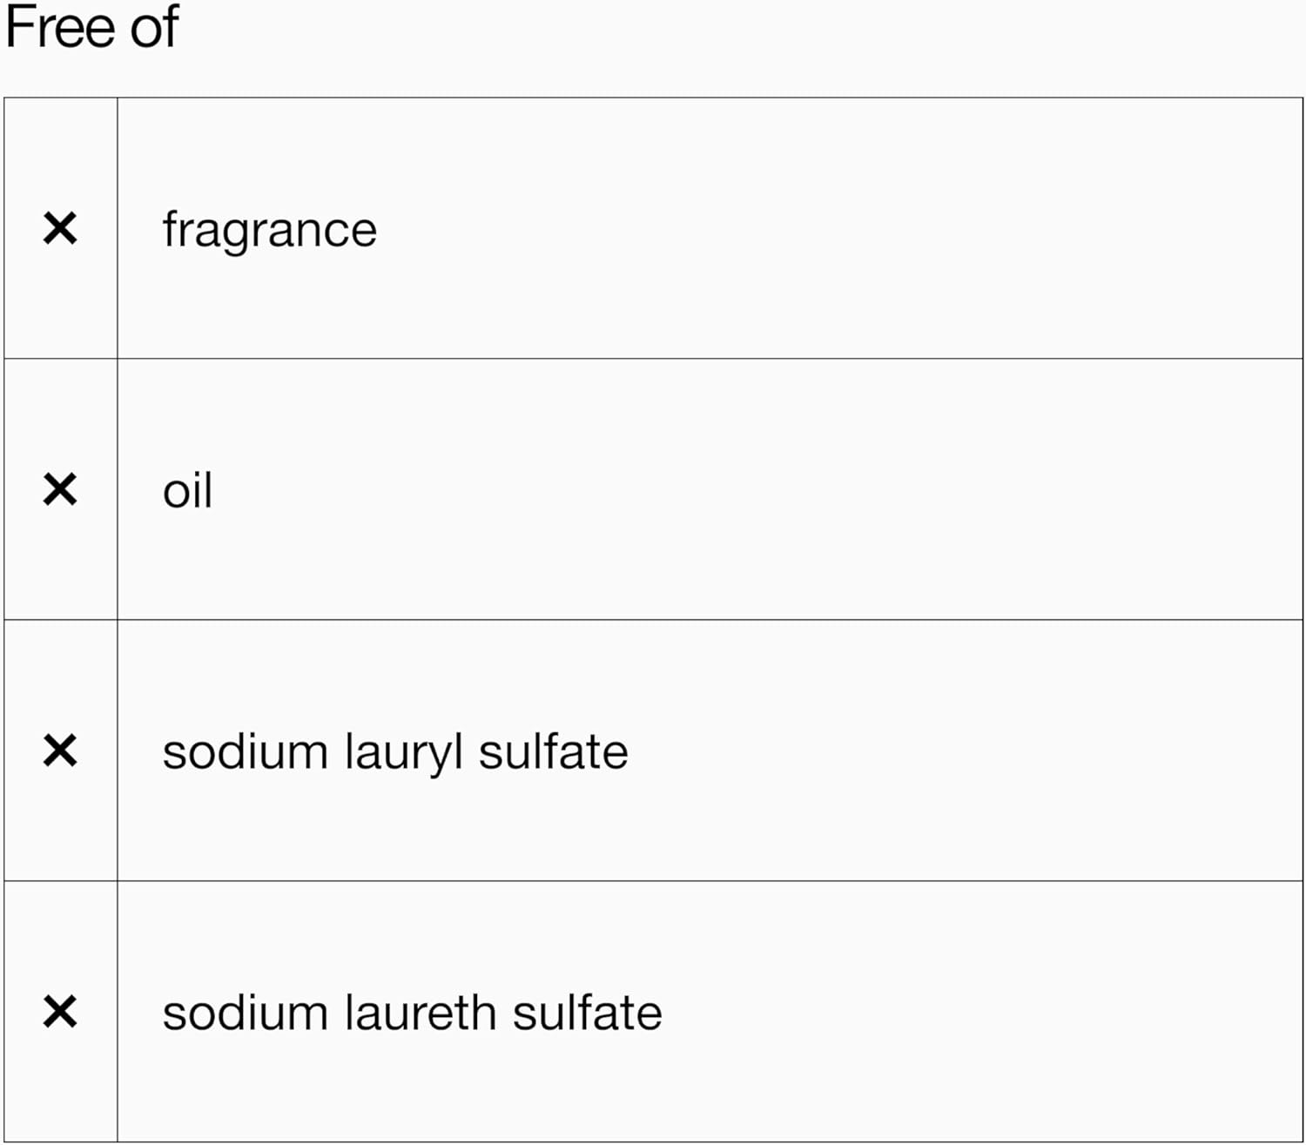Viewport: 1306px width, 1145px height.
Task: Click the "oil" entry text
Action: (187, 489)
